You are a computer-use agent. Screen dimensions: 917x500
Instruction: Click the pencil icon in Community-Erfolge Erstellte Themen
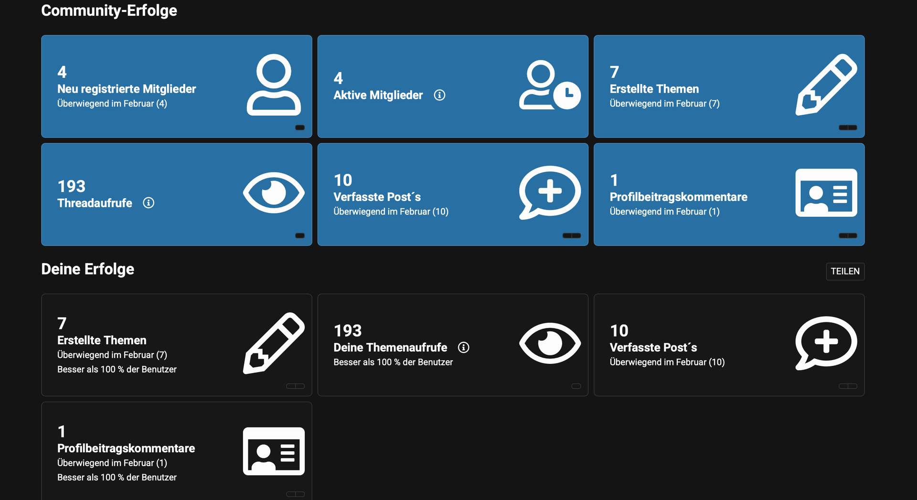[x=826, y=85]
